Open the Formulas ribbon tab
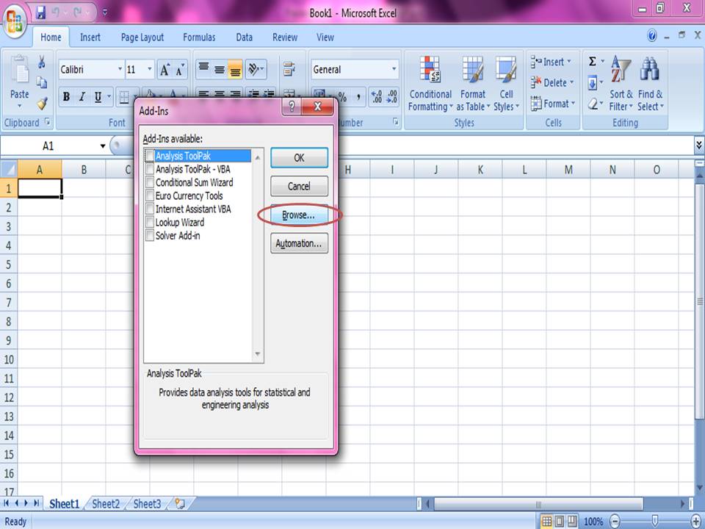 click(199, 37)
